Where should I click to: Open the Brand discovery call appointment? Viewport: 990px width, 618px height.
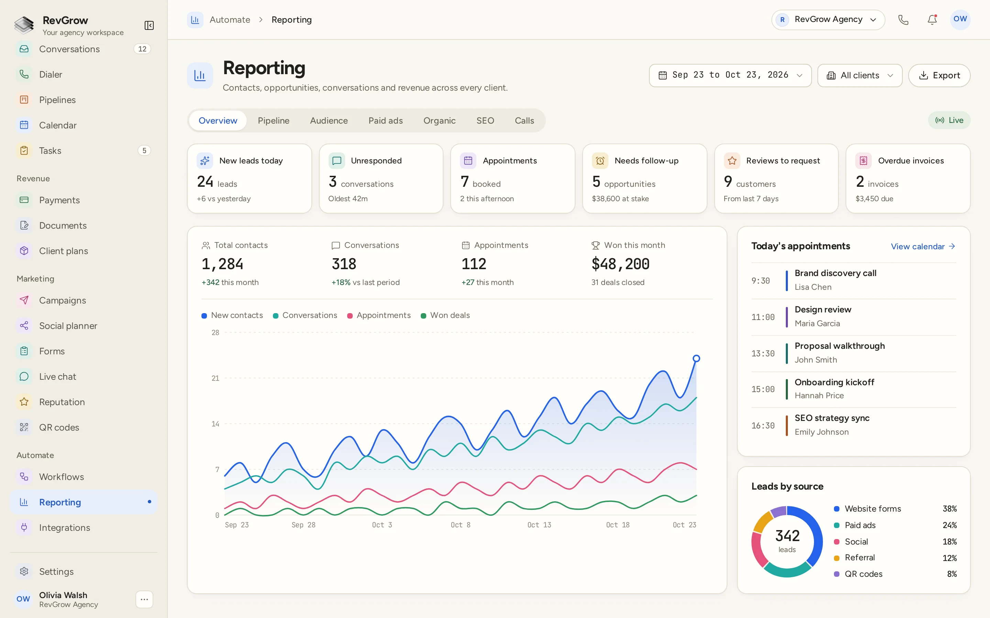[x=854, y=281]
